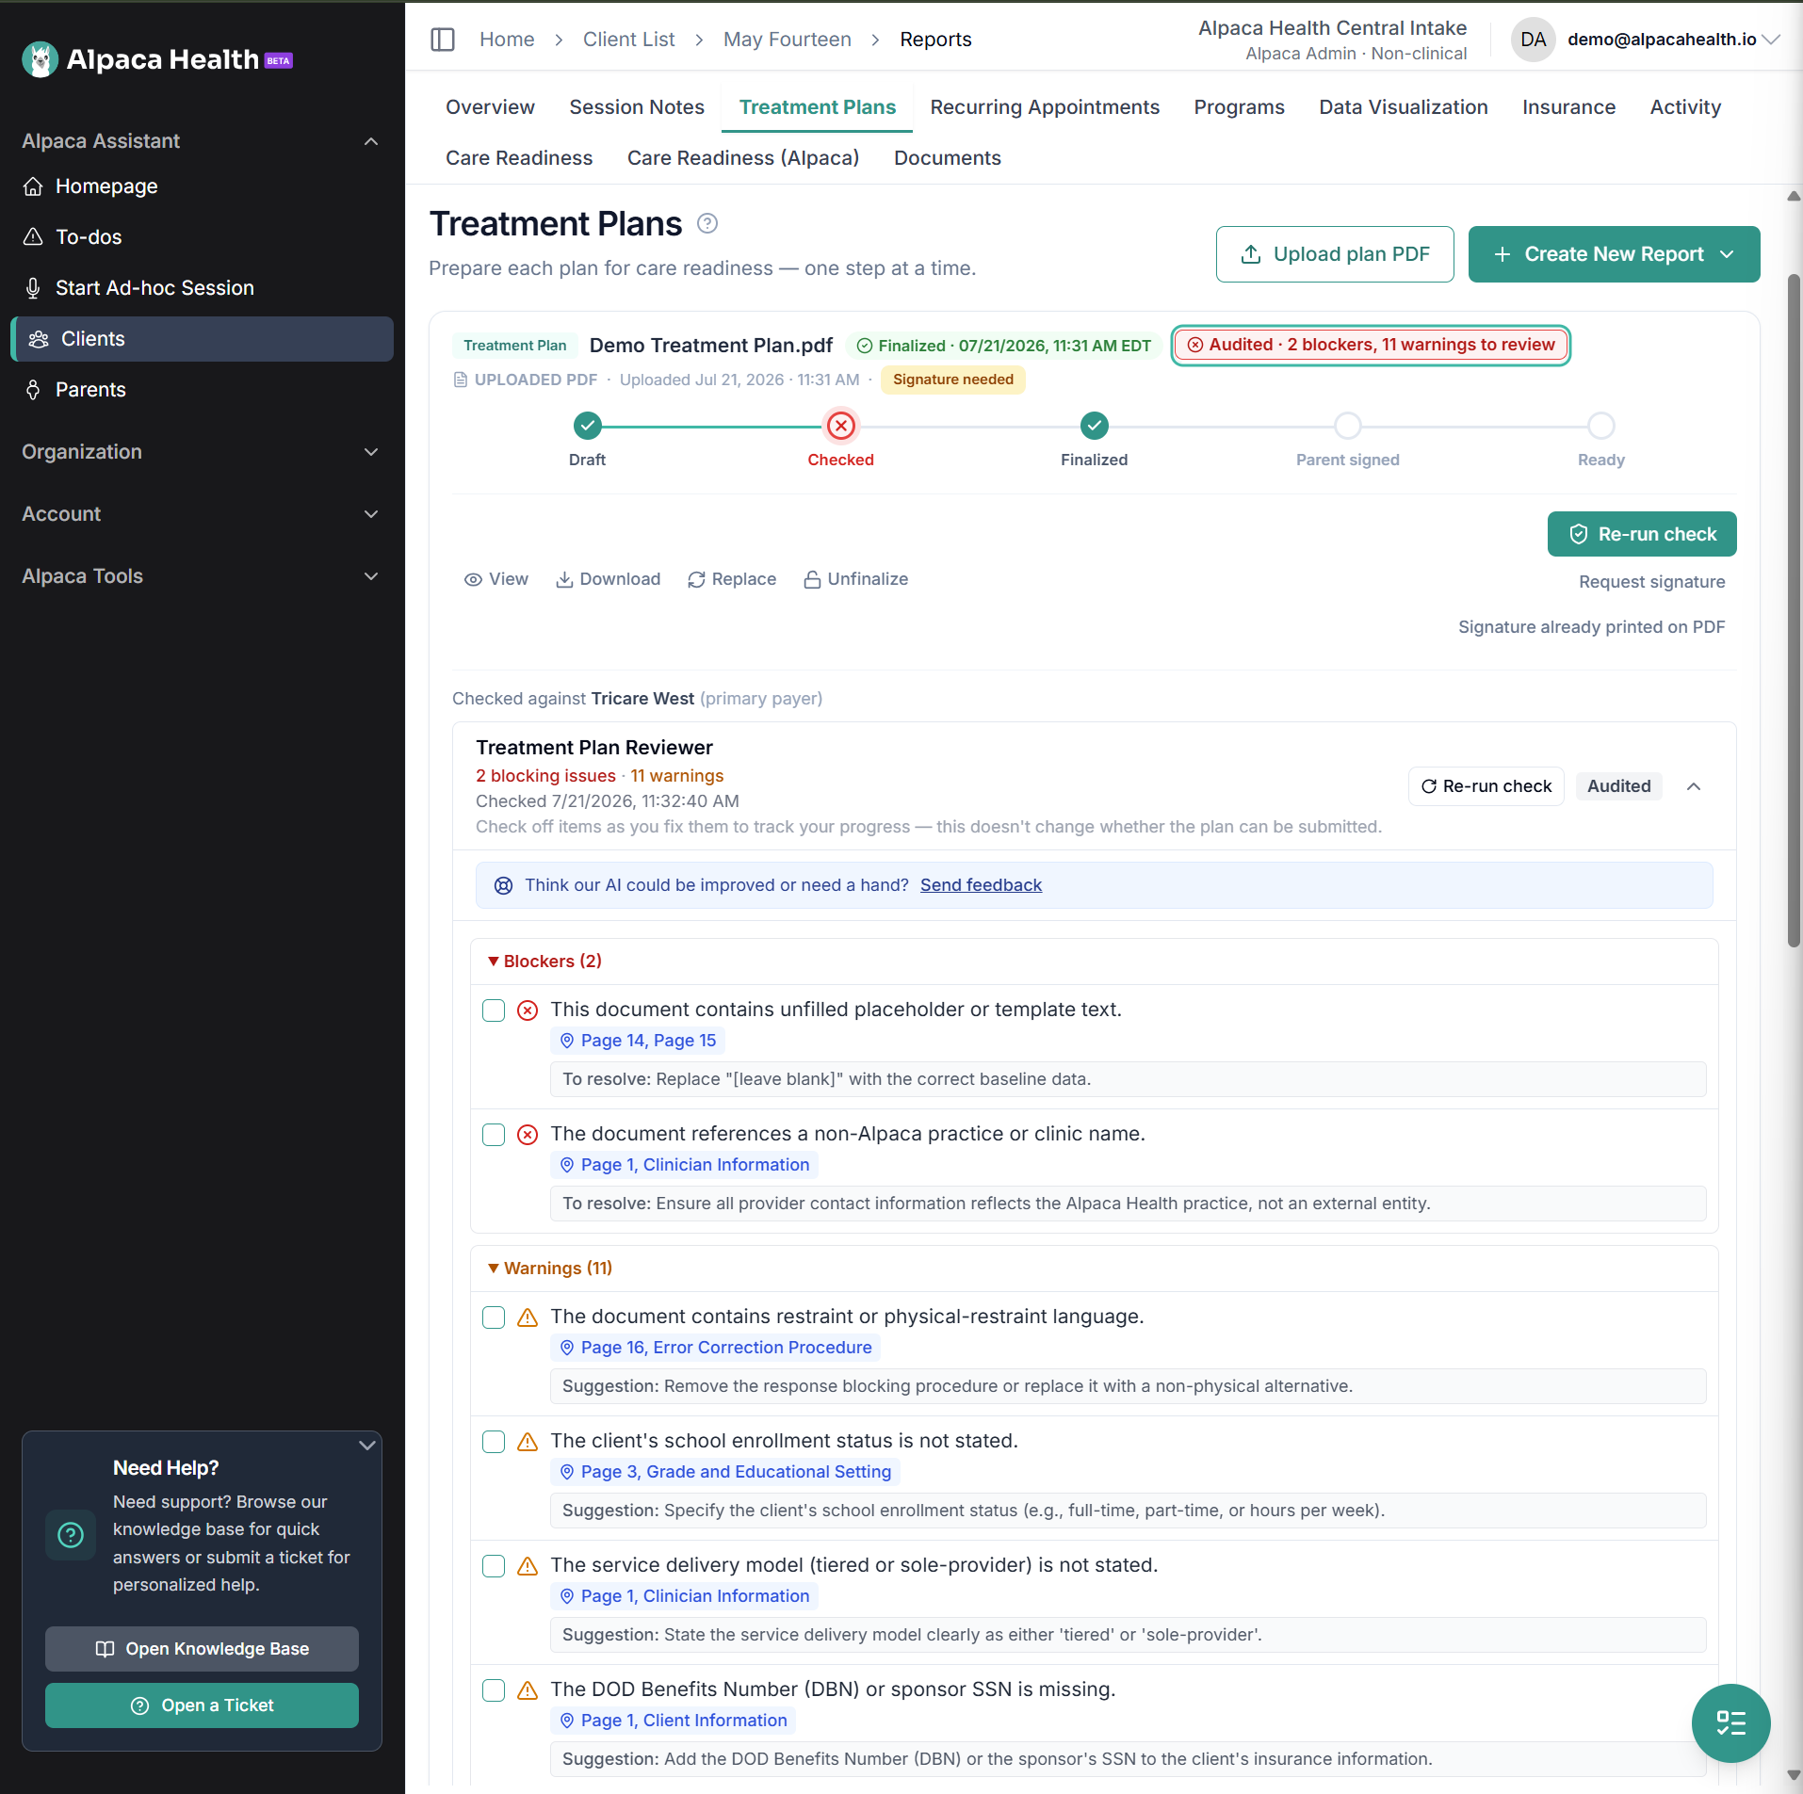The height and width of the screenshot is (1794, 1803).
Task: Jump to Page 16, Error Correction Procedure
Action: tap(716, 1348)
